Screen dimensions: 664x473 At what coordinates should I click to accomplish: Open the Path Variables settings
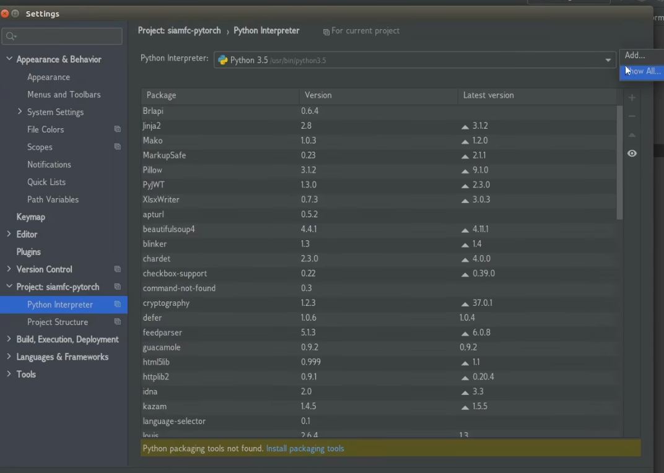[x=53, y=199]
